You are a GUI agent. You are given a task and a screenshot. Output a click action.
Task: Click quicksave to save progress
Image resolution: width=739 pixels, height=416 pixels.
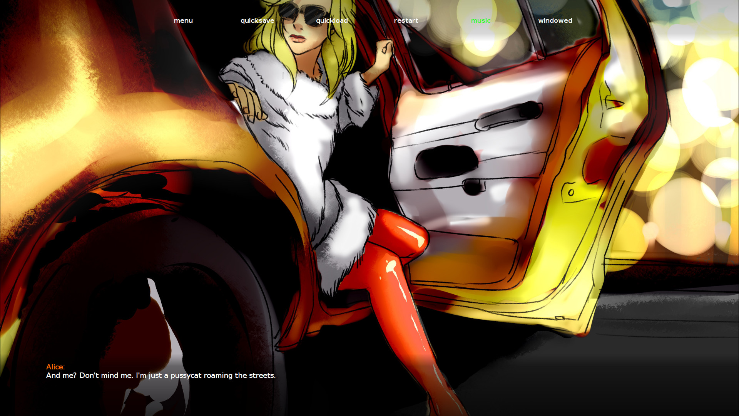coord(257,20)
